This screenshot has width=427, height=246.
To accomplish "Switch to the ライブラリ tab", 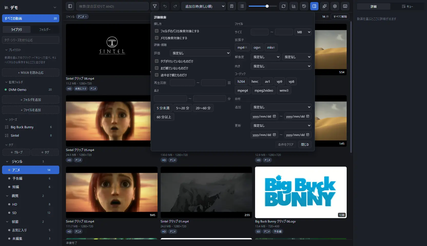I will [x=16, y=29].
